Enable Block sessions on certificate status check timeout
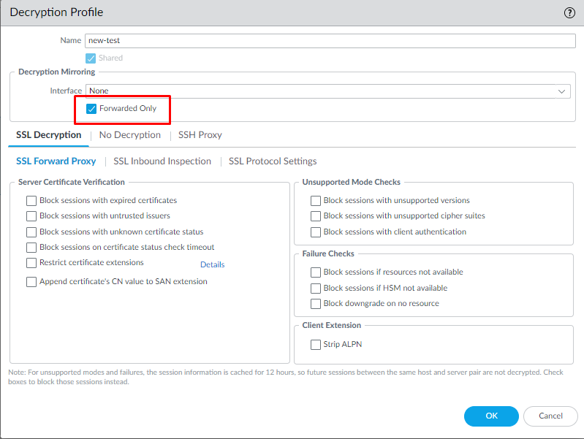This screenshot has height=439, width=584. (x=31, y=248)
